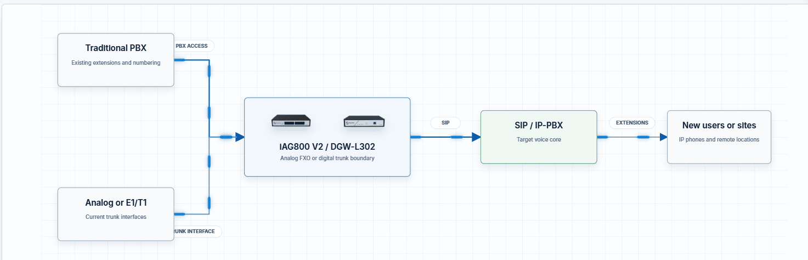Click the TRUNK INTERFACE label pill
The width and height of the screenshot is (808, 260).
pos(197,231)
